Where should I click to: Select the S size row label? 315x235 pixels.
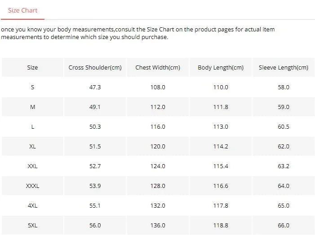(x=32, y=87)
